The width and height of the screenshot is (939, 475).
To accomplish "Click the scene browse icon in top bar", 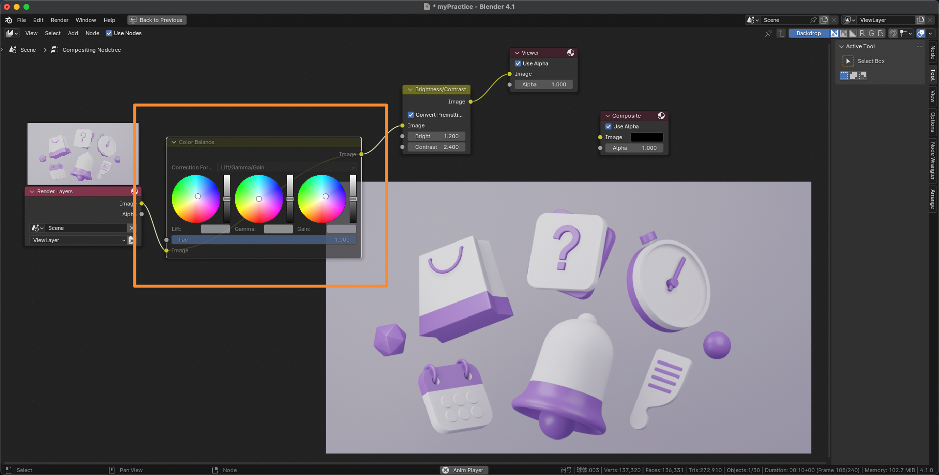I will point(753,20).
